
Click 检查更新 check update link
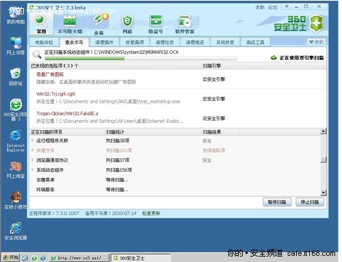(x=151, y=214)
